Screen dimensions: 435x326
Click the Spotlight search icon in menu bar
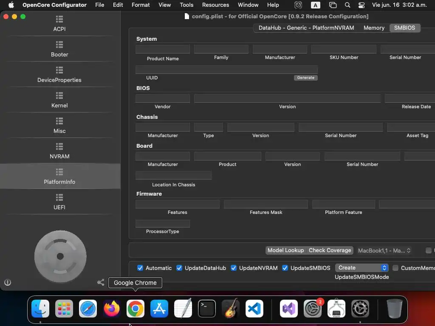pos(347,5)
